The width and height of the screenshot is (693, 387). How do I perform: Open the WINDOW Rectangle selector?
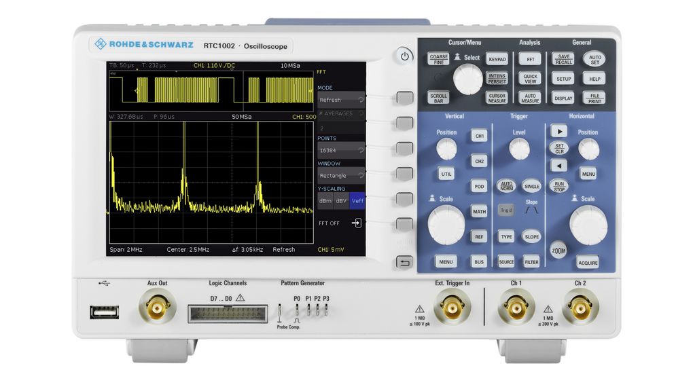click(341, 175)
